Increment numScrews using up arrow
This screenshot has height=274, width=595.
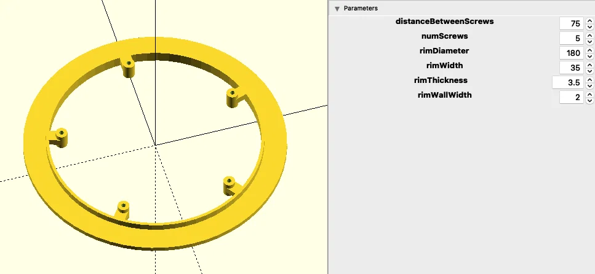point(589,35)
